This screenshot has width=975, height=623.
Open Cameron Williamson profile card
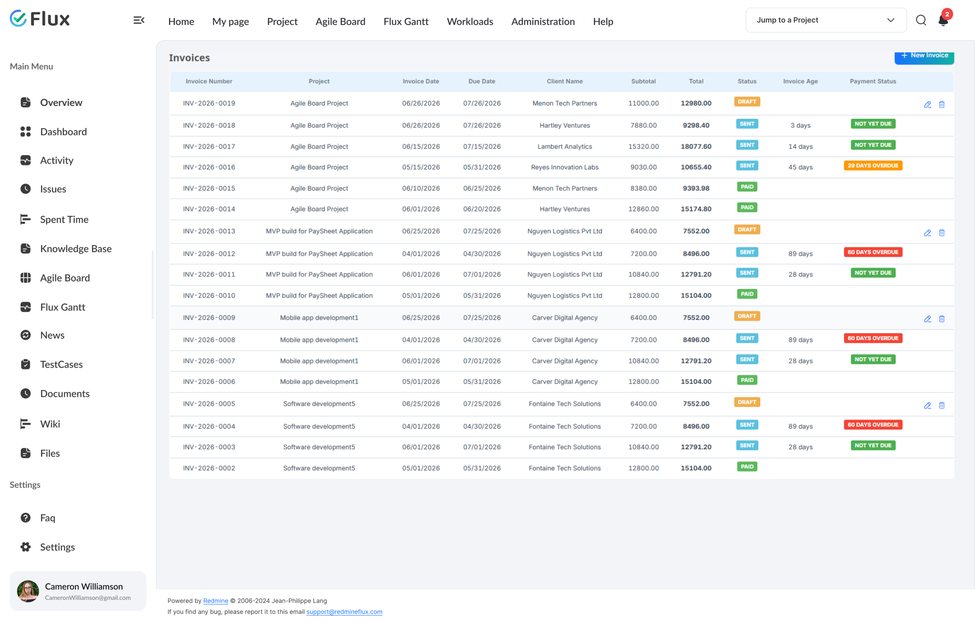click(78, 591)
